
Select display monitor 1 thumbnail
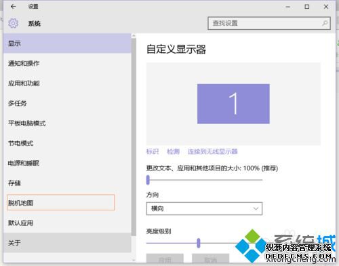(x=233, y=104)
